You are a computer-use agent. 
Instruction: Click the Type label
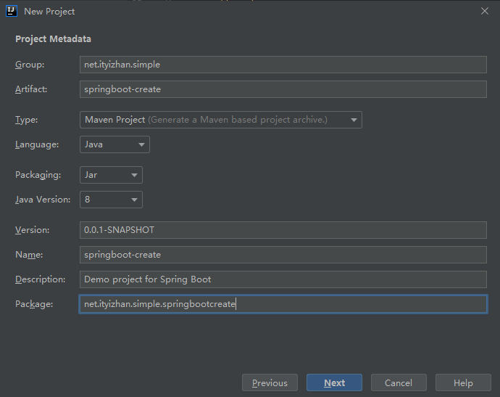27,120
